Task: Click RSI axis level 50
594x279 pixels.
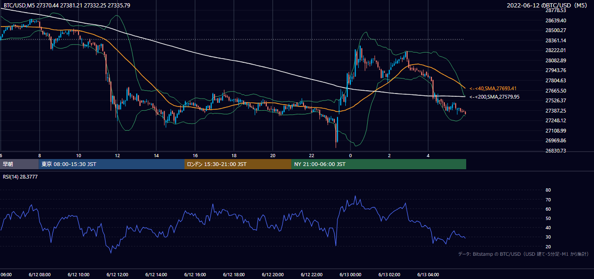Action: tap(548, 218)
